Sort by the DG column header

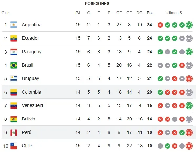pyautogui.click(x=139, y=13)
